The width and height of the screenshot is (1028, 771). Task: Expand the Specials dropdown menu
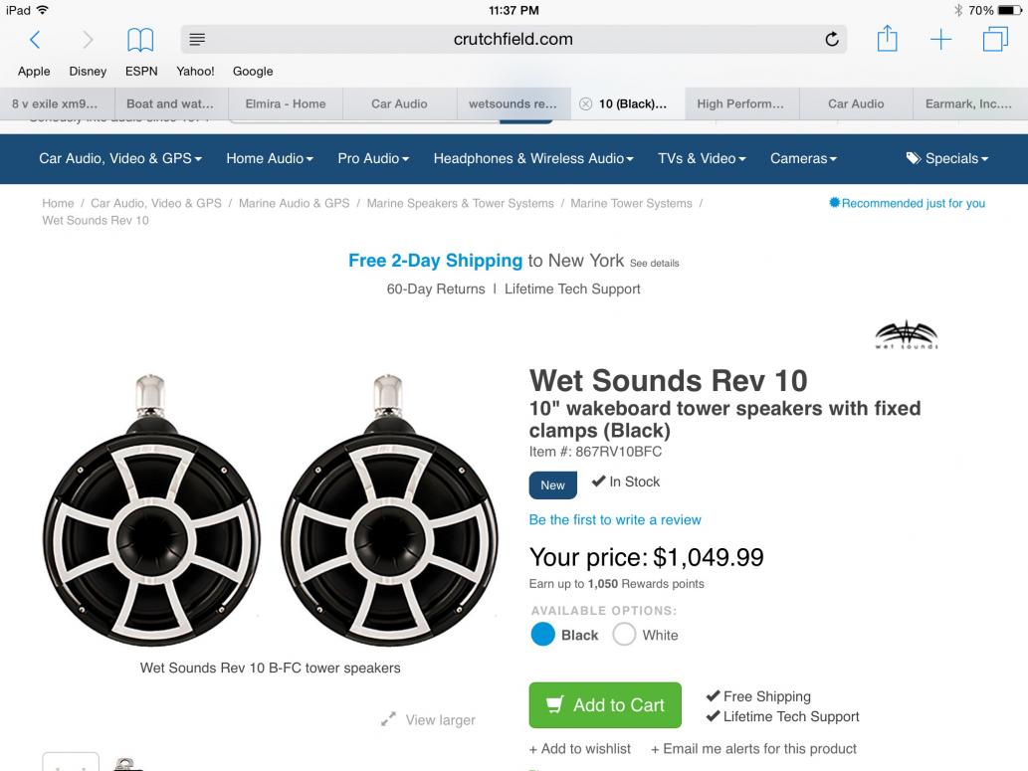click(947, 158)
